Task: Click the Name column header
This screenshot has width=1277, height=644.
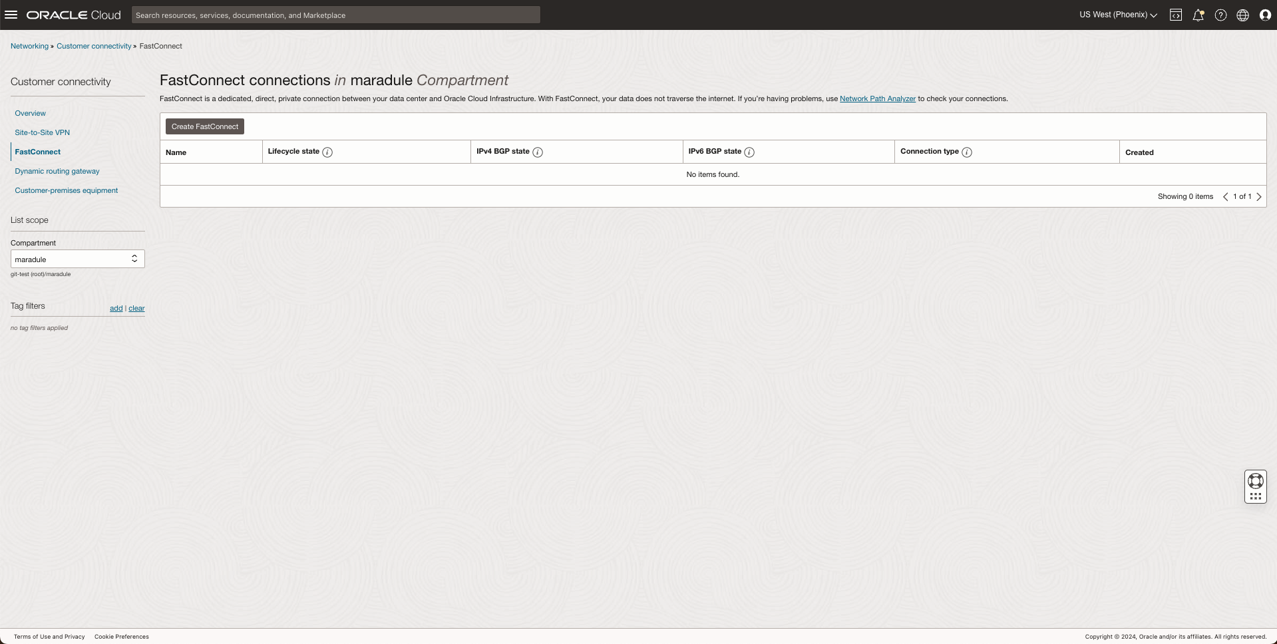Action: pyautogui.click(x=176, y=152)
